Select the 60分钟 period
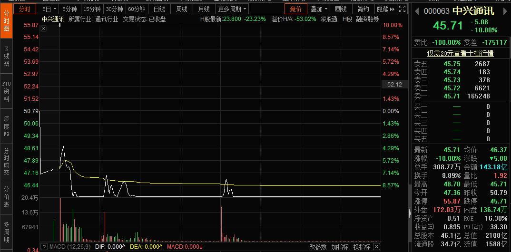Image resolution: width=511 pixels, height=252 pixels. pos(137,9)
